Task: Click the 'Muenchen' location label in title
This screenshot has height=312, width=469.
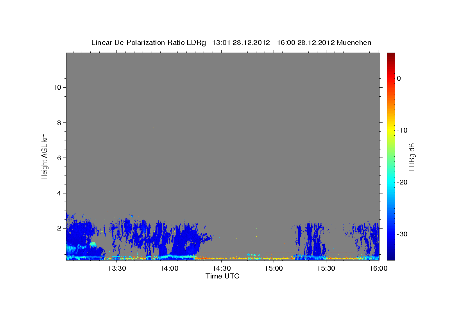Action: [x=354, y=43]
